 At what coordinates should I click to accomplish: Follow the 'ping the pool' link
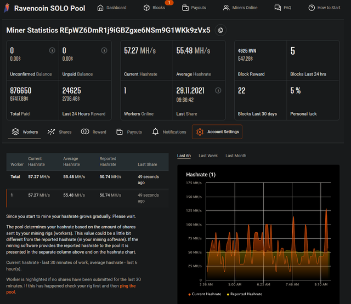(x=128, y=286)
